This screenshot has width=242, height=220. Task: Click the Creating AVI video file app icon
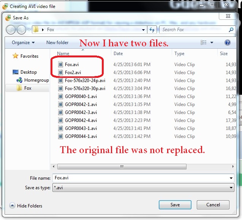[x=5, y=6]
